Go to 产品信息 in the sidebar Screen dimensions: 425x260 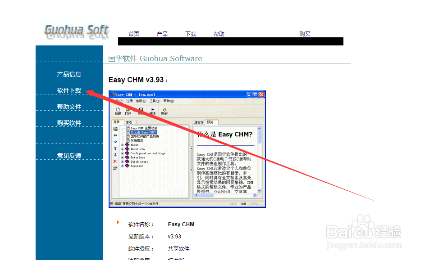(69, 74)
